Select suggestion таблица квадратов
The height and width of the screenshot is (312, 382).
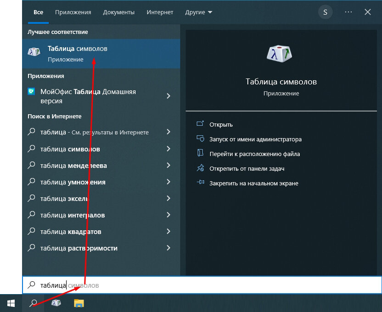101,232
